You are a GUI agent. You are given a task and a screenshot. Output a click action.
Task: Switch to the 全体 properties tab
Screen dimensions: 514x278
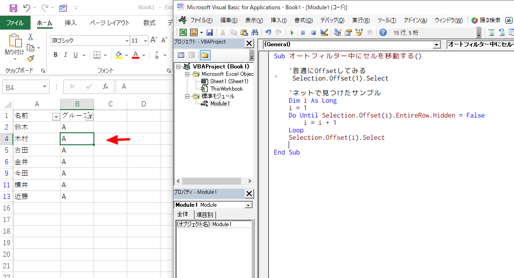coord(183,215)
